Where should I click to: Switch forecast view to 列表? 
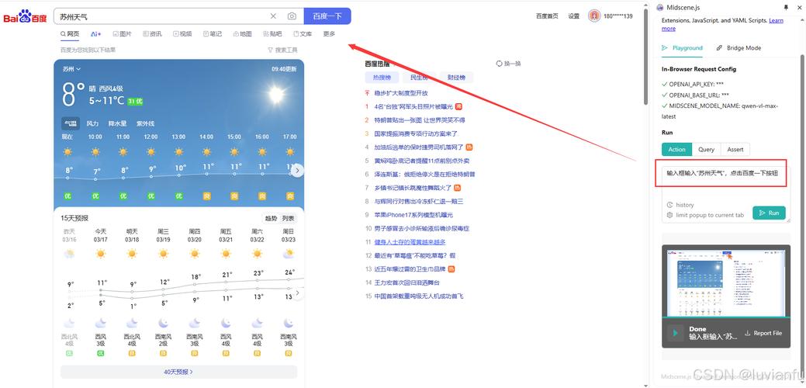288,218
